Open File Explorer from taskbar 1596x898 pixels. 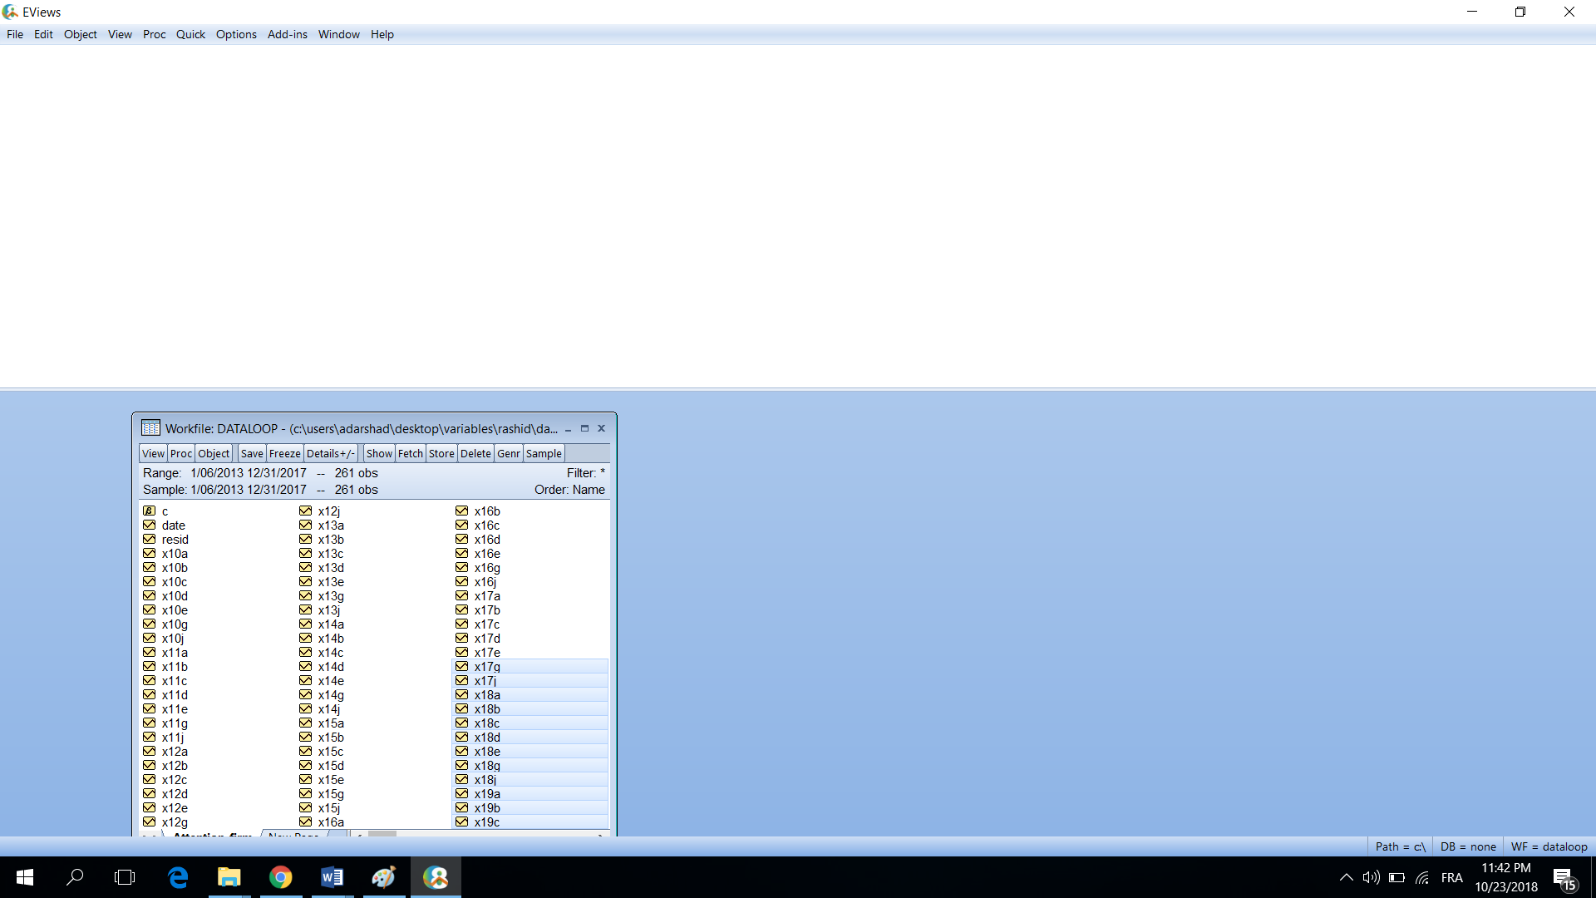pyautogui.click(x=229, y=877)
